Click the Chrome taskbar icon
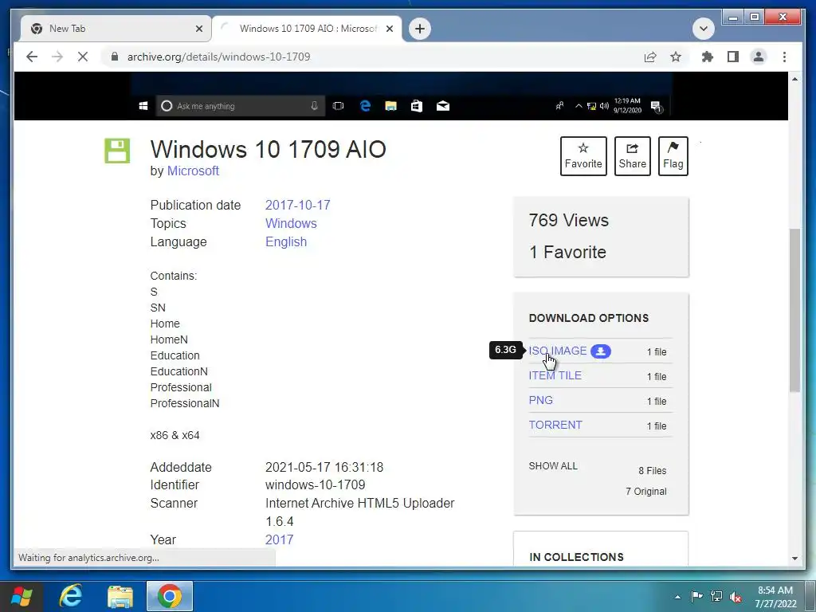 coord(170,596)
